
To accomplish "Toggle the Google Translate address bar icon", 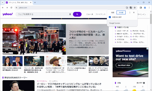I will (x=131, y=8).
